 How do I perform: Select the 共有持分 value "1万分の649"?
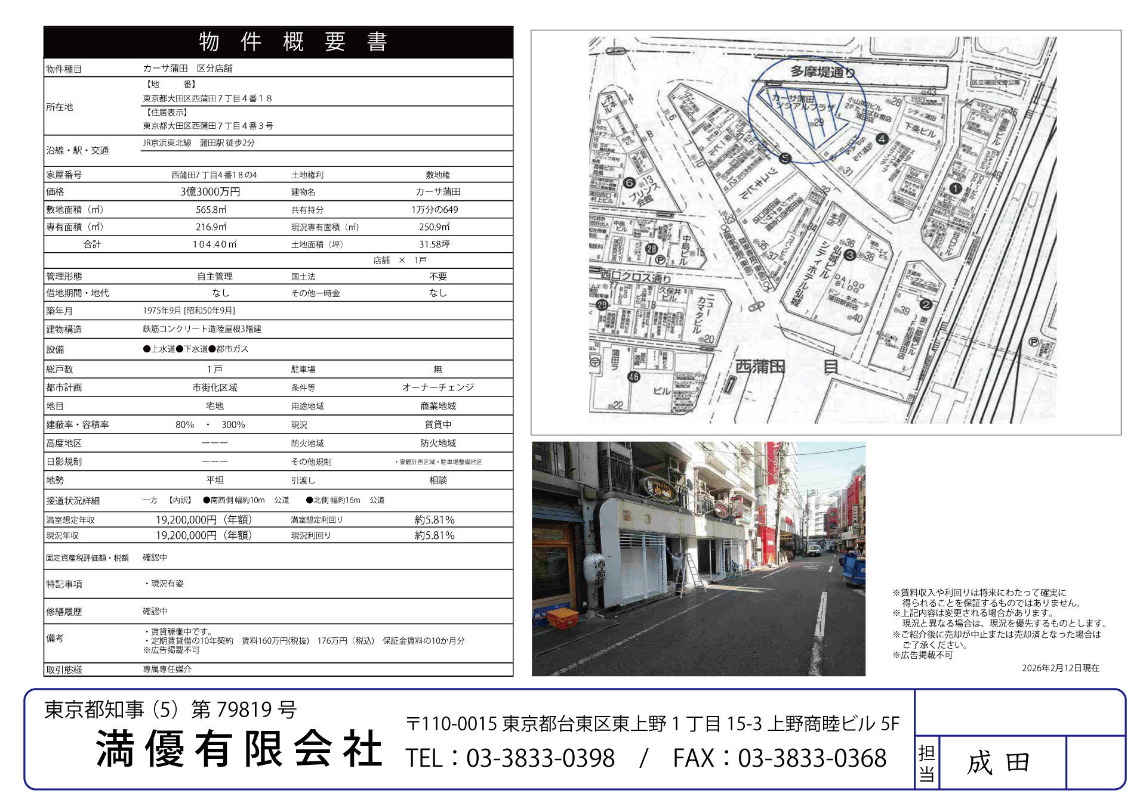click(x=435, y=210)
